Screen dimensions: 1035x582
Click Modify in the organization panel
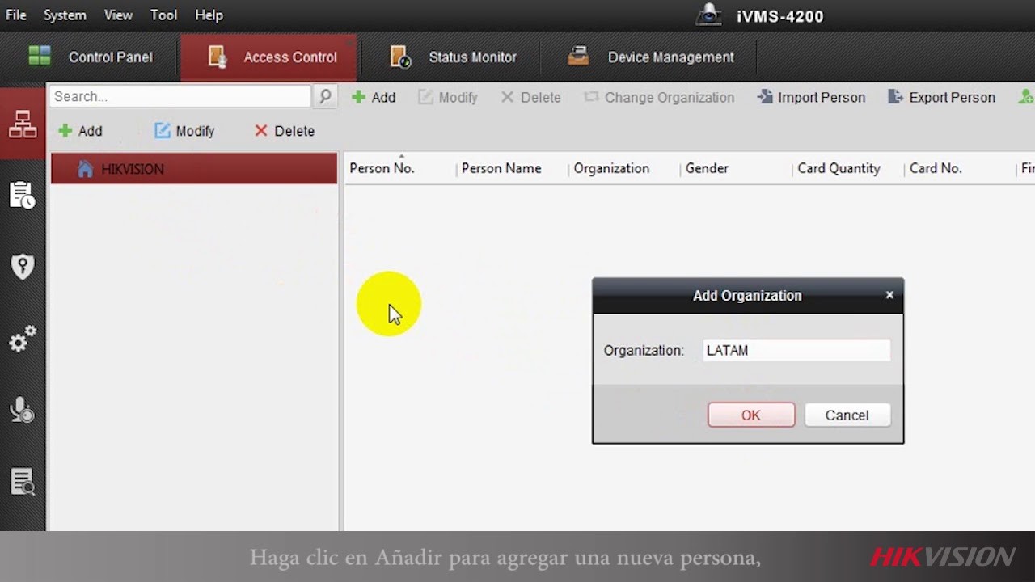[184, 131]
